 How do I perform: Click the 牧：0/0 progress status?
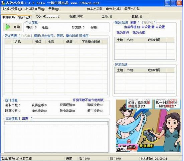click(115, 159)
